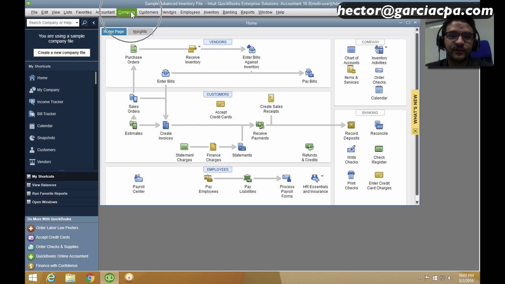
Task: Open Enter Bills Against Inventory
Action: 251,49
